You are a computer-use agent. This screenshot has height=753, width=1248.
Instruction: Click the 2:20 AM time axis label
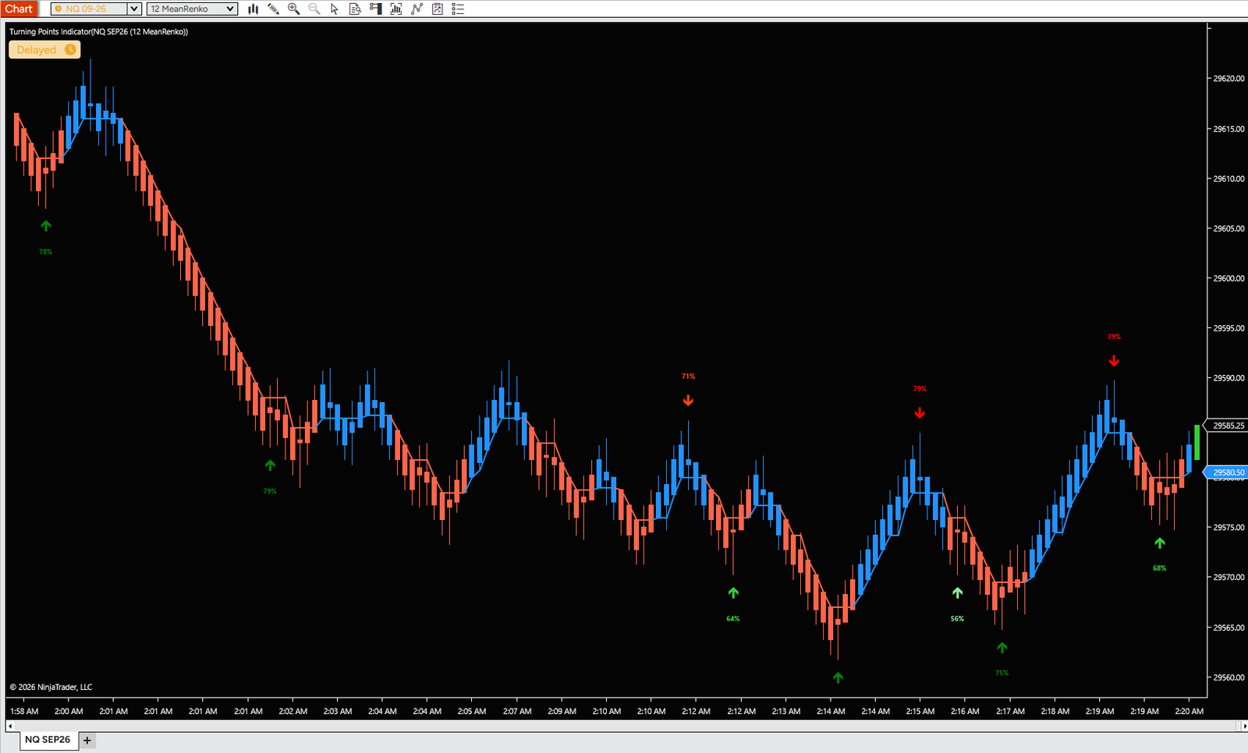point(1189,711)
